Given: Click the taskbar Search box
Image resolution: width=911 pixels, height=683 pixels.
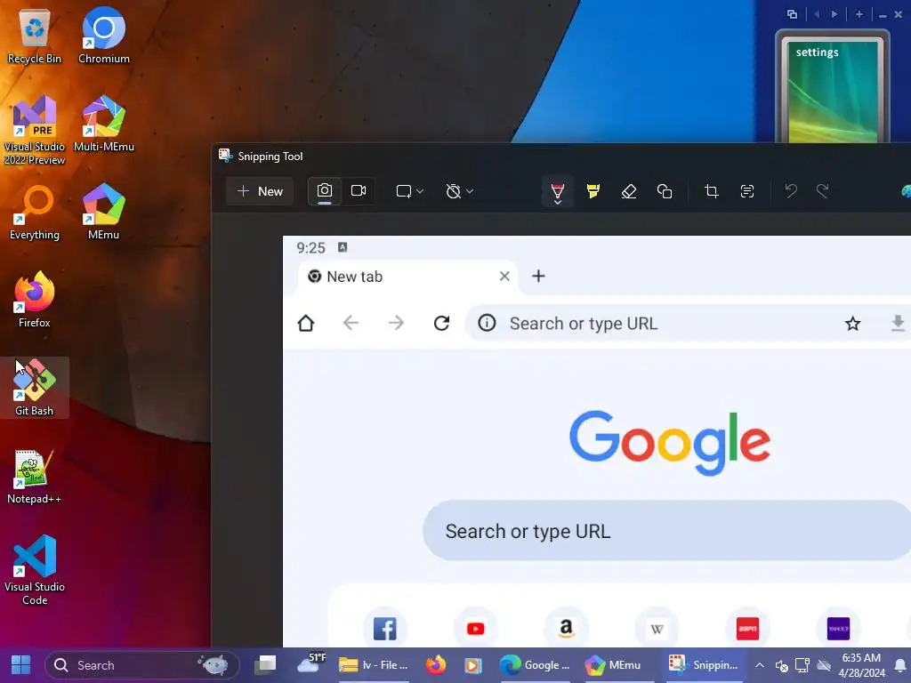Looking at the screenshot, I should pyautogui.click(x=142, y=665).
